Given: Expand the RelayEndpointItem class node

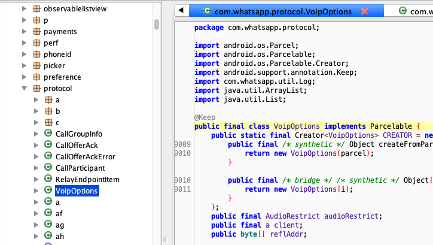Looking at the screenshot, I should tap(36, 180).
